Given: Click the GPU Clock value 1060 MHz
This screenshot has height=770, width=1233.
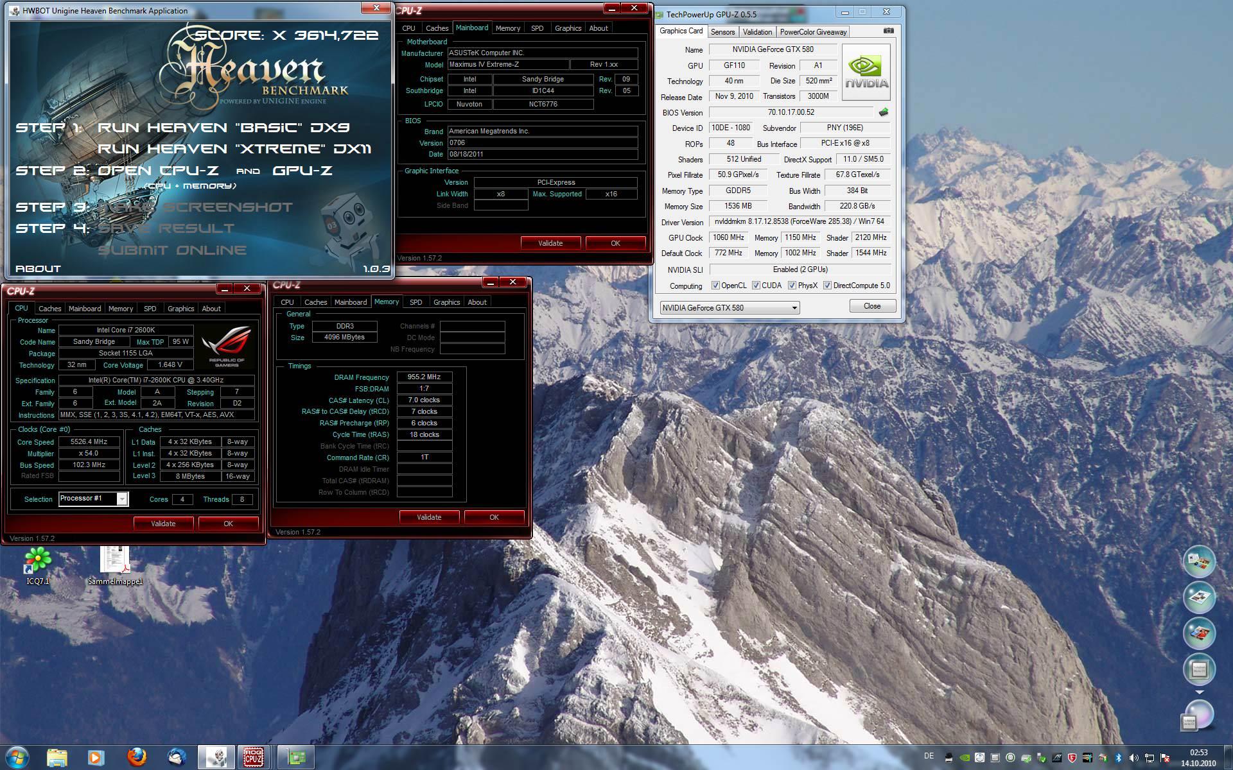Looking at the screenshot, I should pyautogui.click(x=729, y=237).
